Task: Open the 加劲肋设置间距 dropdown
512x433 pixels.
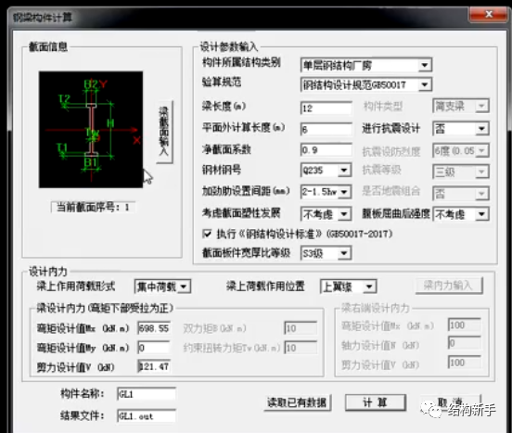Action: 326,192
